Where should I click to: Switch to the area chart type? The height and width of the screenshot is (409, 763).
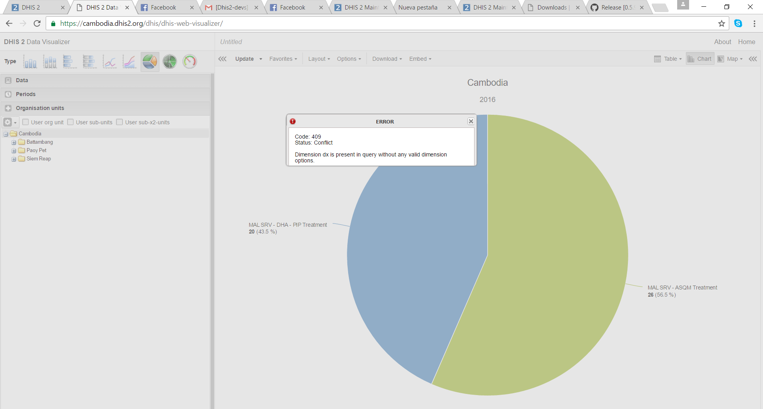tap(130, 62)
